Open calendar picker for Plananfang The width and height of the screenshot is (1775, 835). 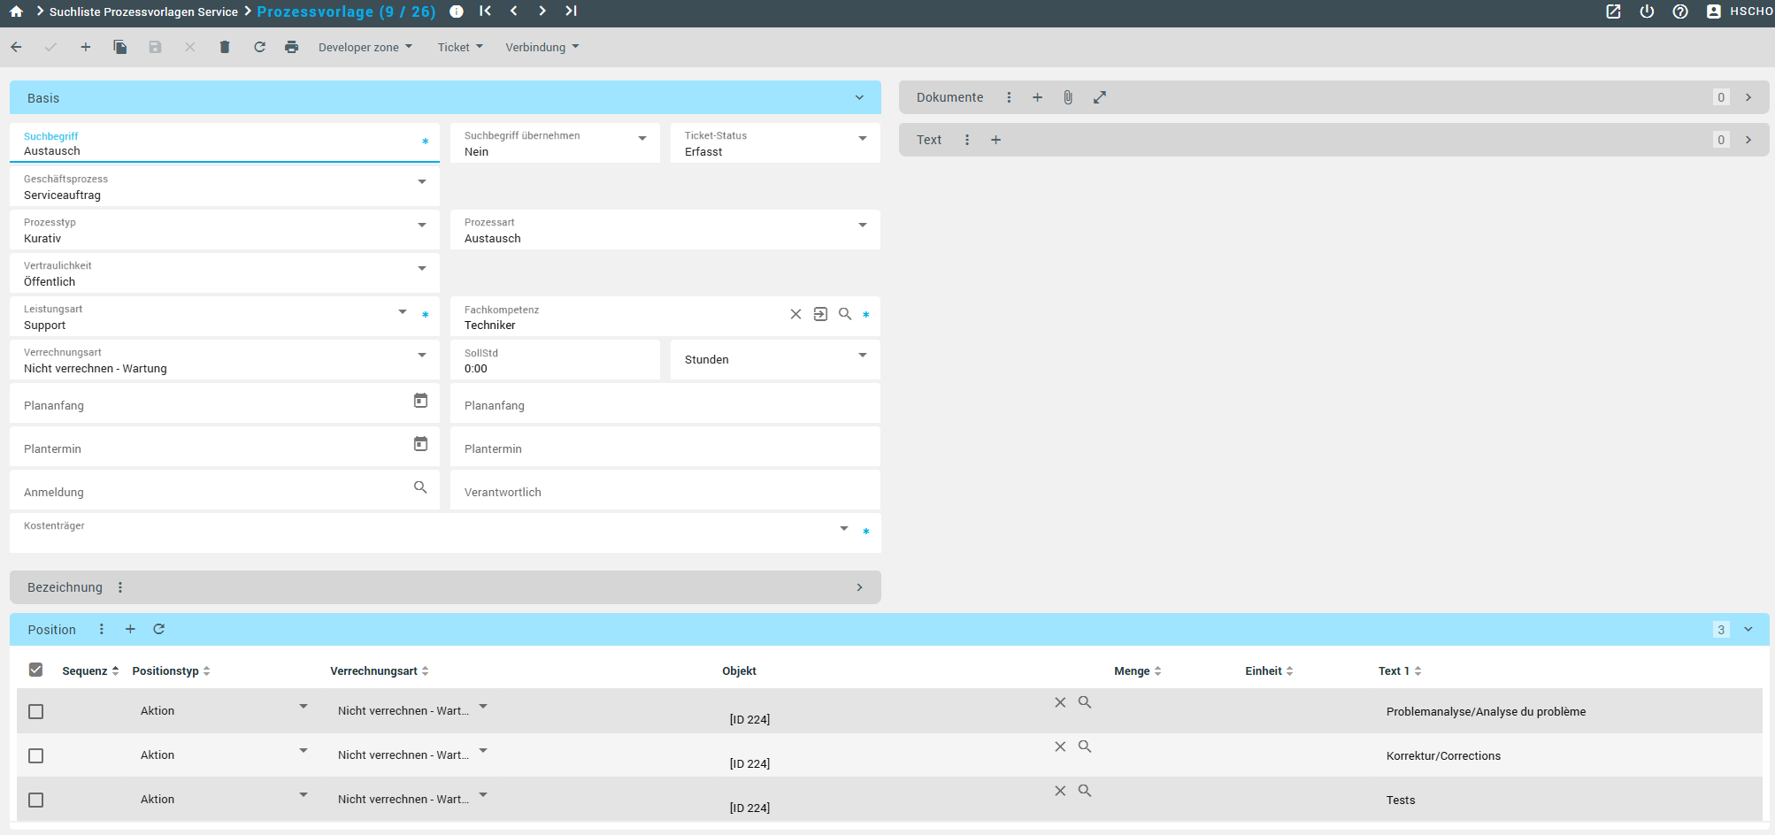(420, 401)
